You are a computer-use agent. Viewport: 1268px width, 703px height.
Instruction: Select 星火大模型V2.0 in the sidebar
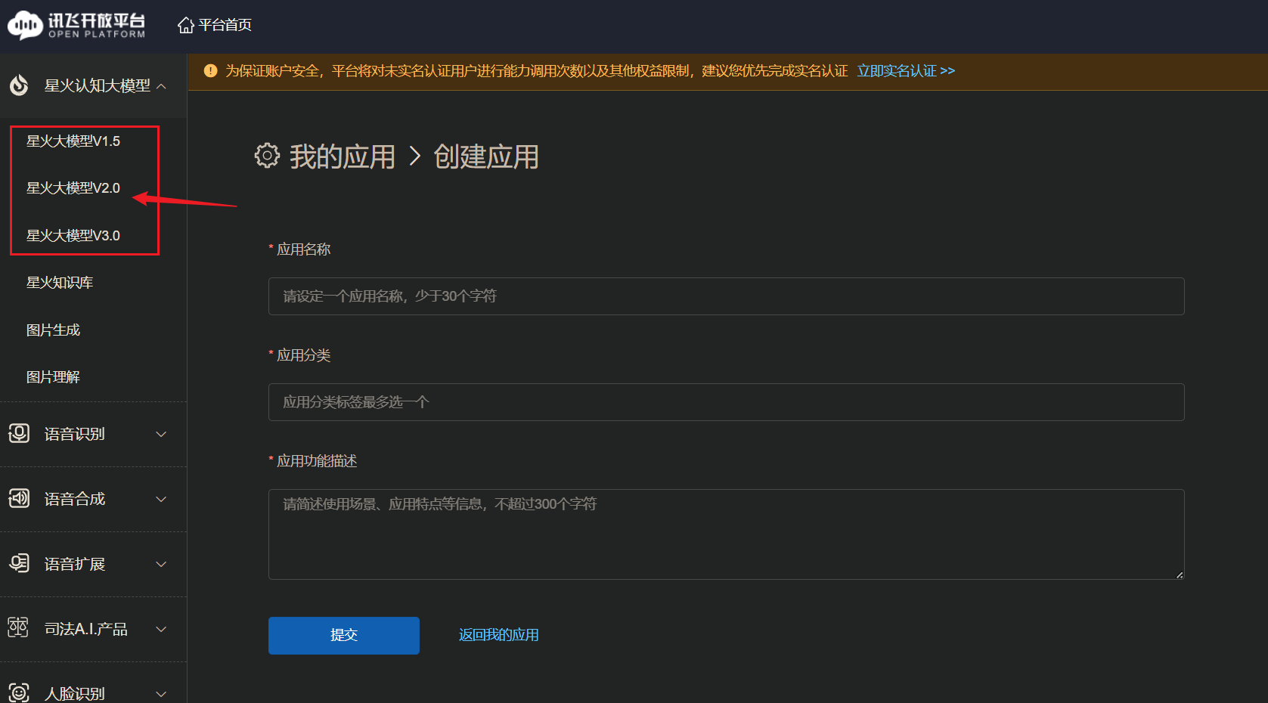click(x=73, y=188)
